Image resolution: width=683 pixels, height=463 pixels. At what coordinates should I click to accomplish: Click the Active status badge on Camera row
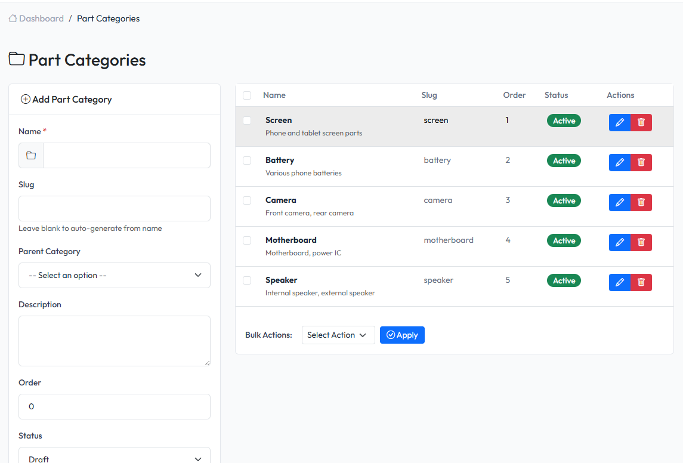click(563, 200)
